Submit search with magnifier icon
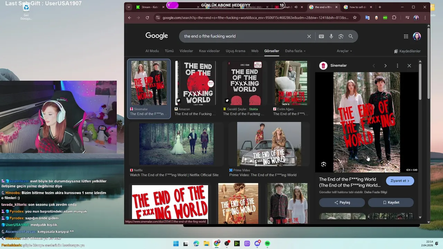443x249 pixels. point(351,36)
